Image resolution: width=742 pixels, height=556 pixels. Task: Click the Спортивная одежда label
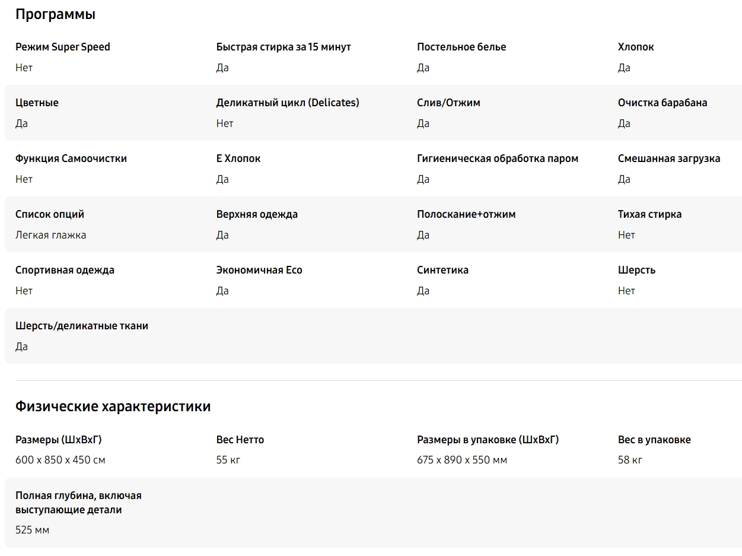(65, 270)
